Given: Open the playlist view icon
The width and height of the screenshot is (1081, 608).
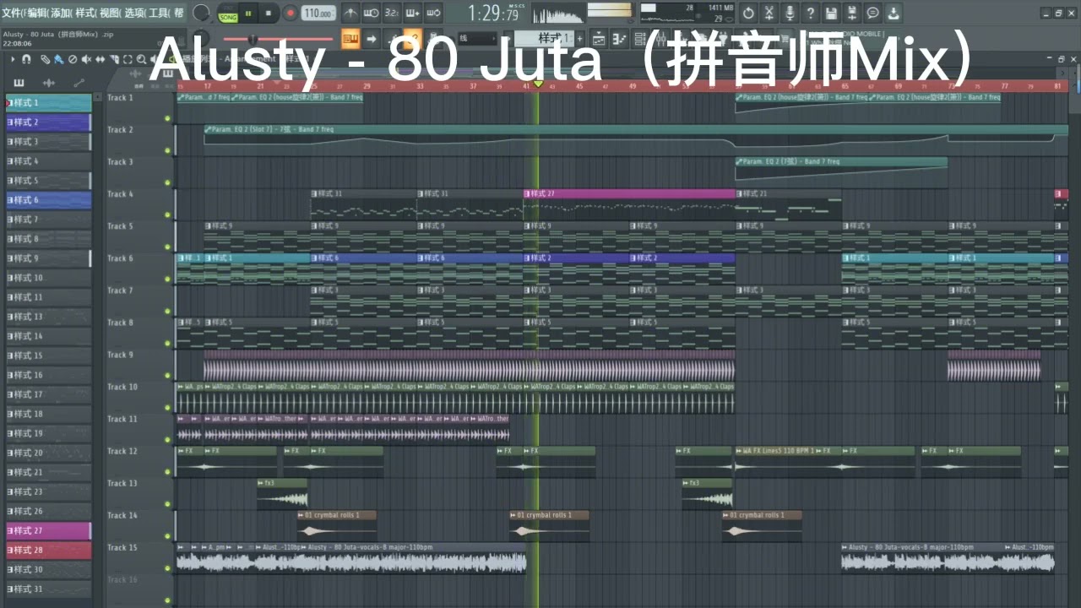Looking at the screenshot, I should [599, 39].
